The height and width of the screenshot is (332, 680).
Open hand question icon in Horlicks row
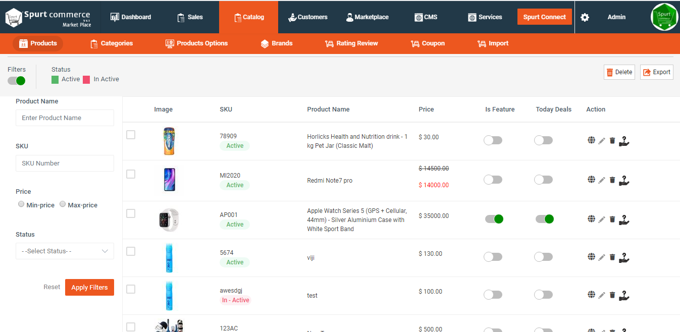(624, 141)
